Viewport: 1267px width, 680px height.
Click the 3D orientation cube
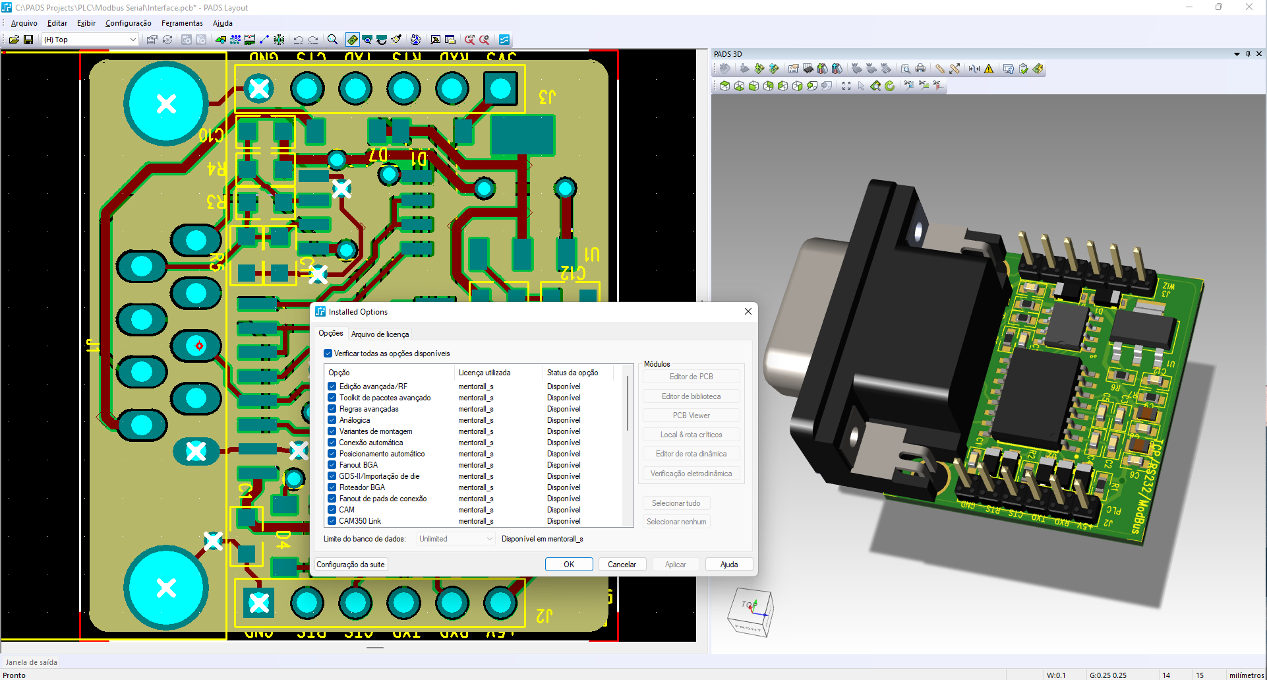pos(750,611)
